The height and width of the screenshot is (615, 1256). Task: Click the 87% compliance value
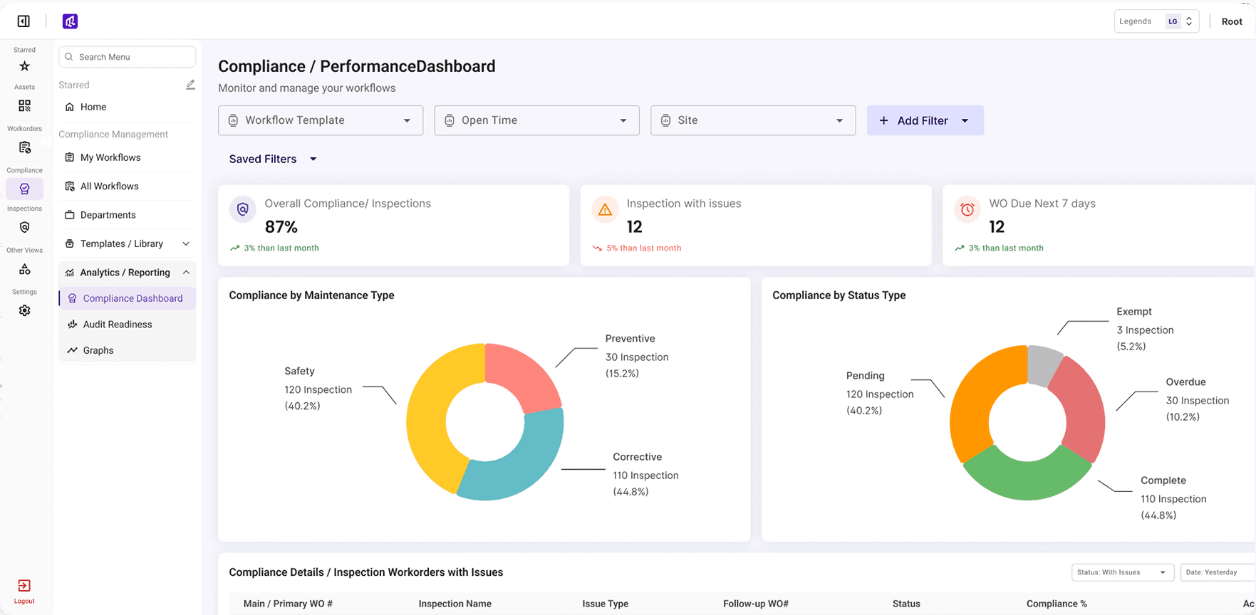pos(281,227)
